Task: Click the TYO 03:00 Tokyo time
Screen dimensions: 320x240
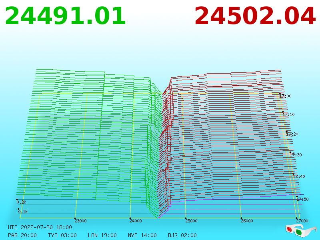Action: coord(62,235)
